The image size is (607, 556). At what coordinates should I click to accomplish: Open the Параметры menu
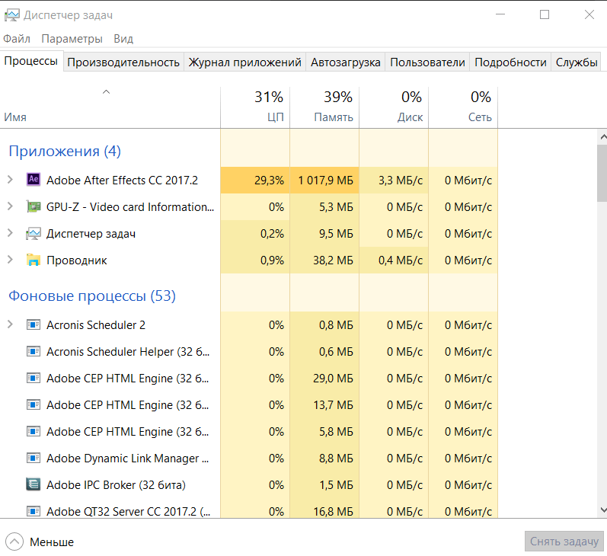click(x=72, y=39)
